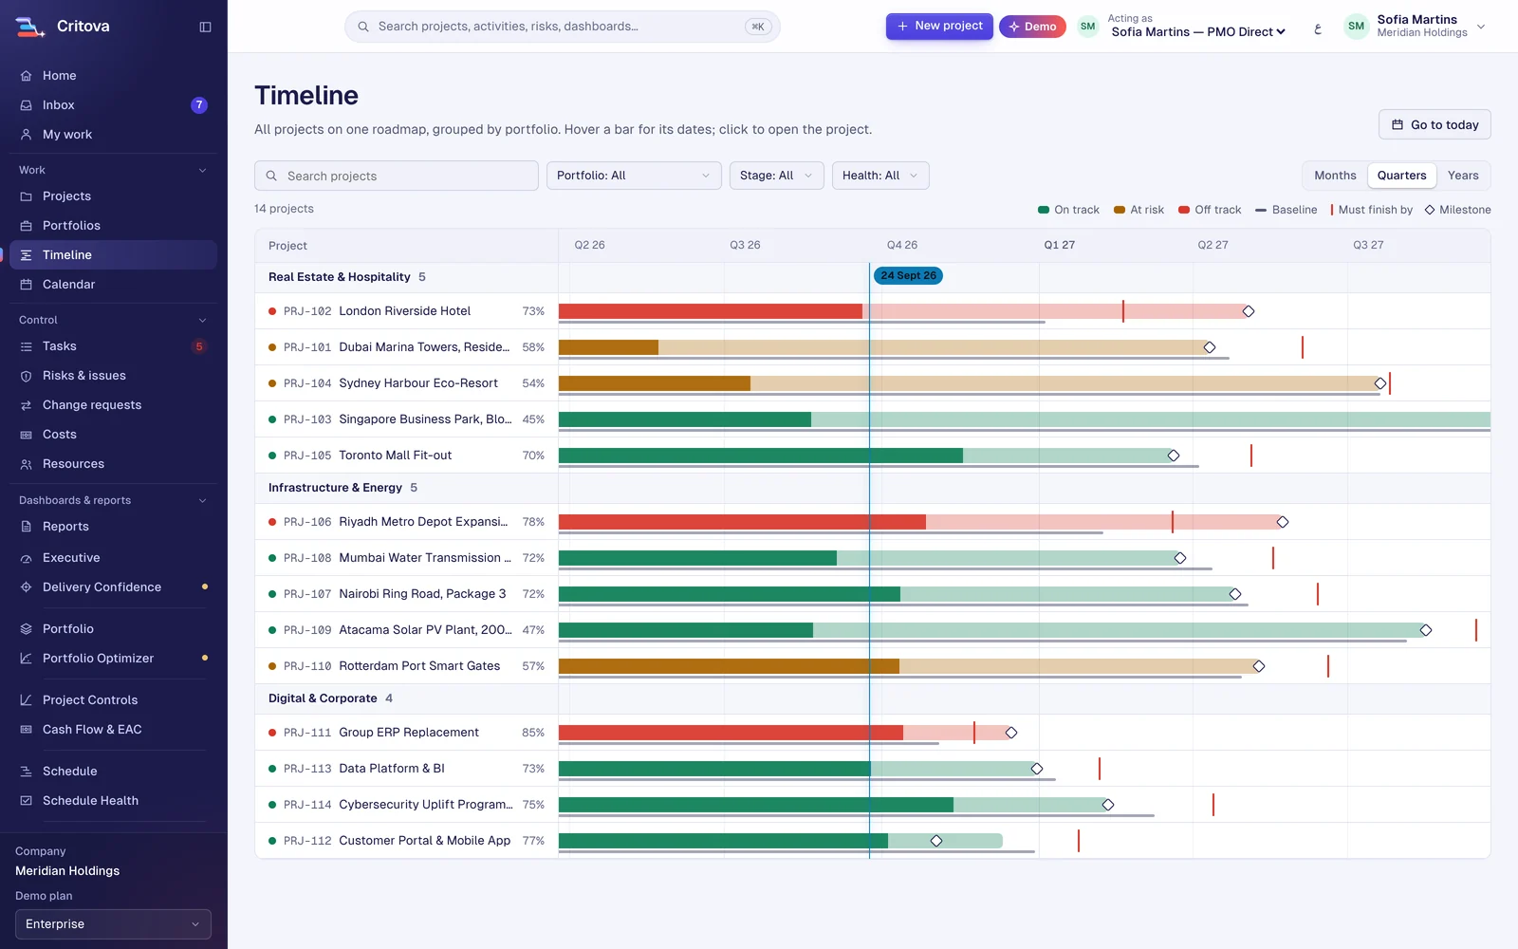Open Schedule page
Screen dimensions: 1518x949
(113, 772)
